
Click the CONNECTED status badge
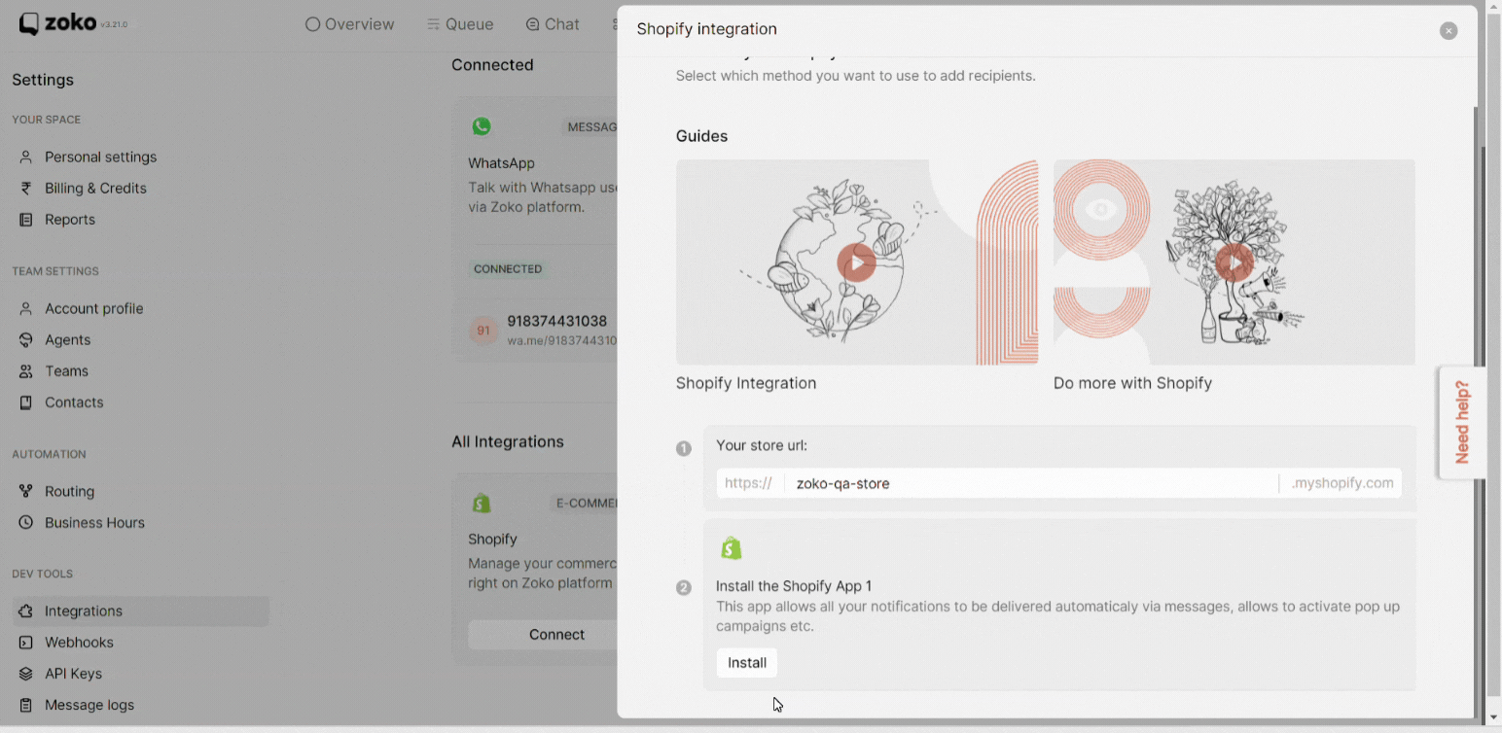pos(508,268)
